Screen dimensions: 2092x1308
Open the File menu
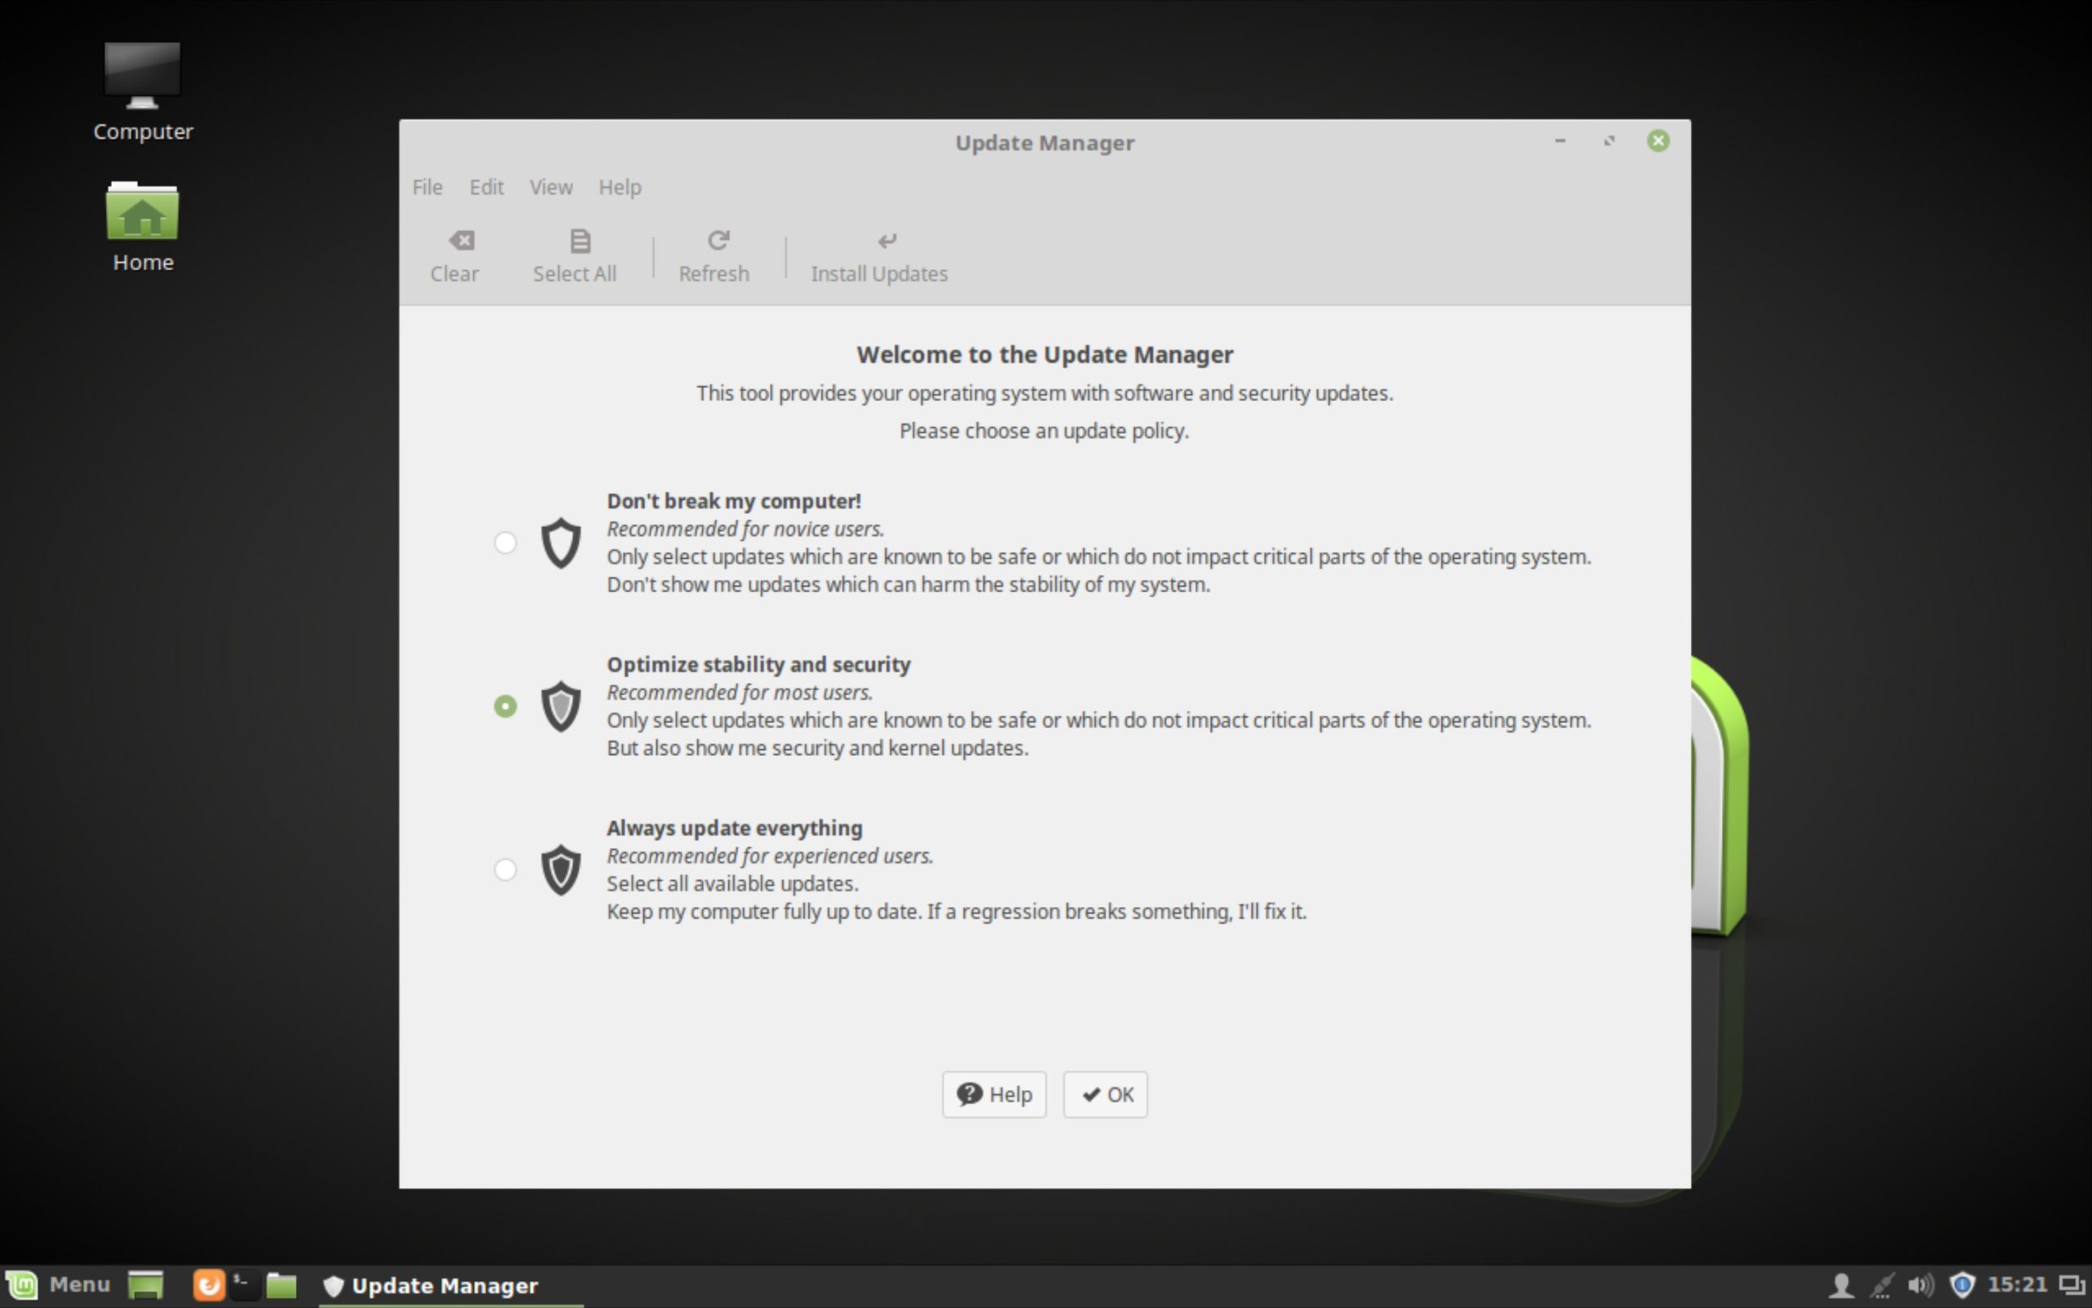tap(427, 187)
